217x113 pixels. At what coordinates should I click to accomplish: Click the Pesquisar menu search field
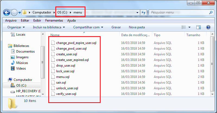(x=179, y=12)
